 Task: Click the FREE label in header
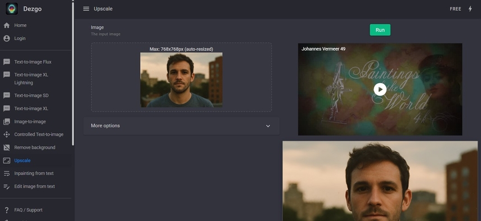(x=455, y=9)
